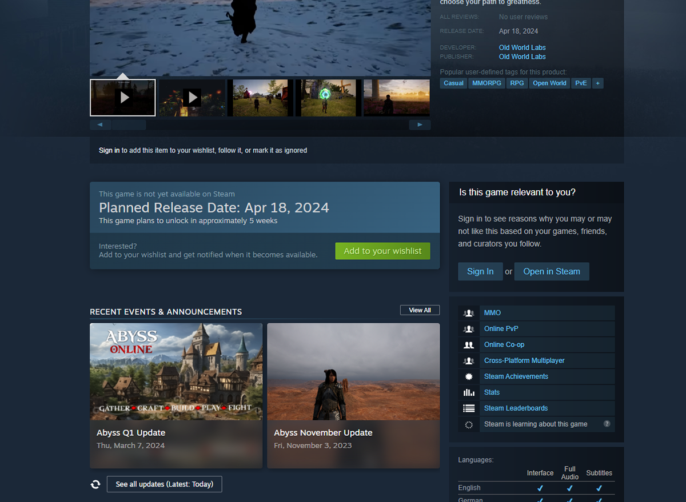Screen dimensions: 686x502
Task: Open the Steam Achievements link
Action: 516,376
